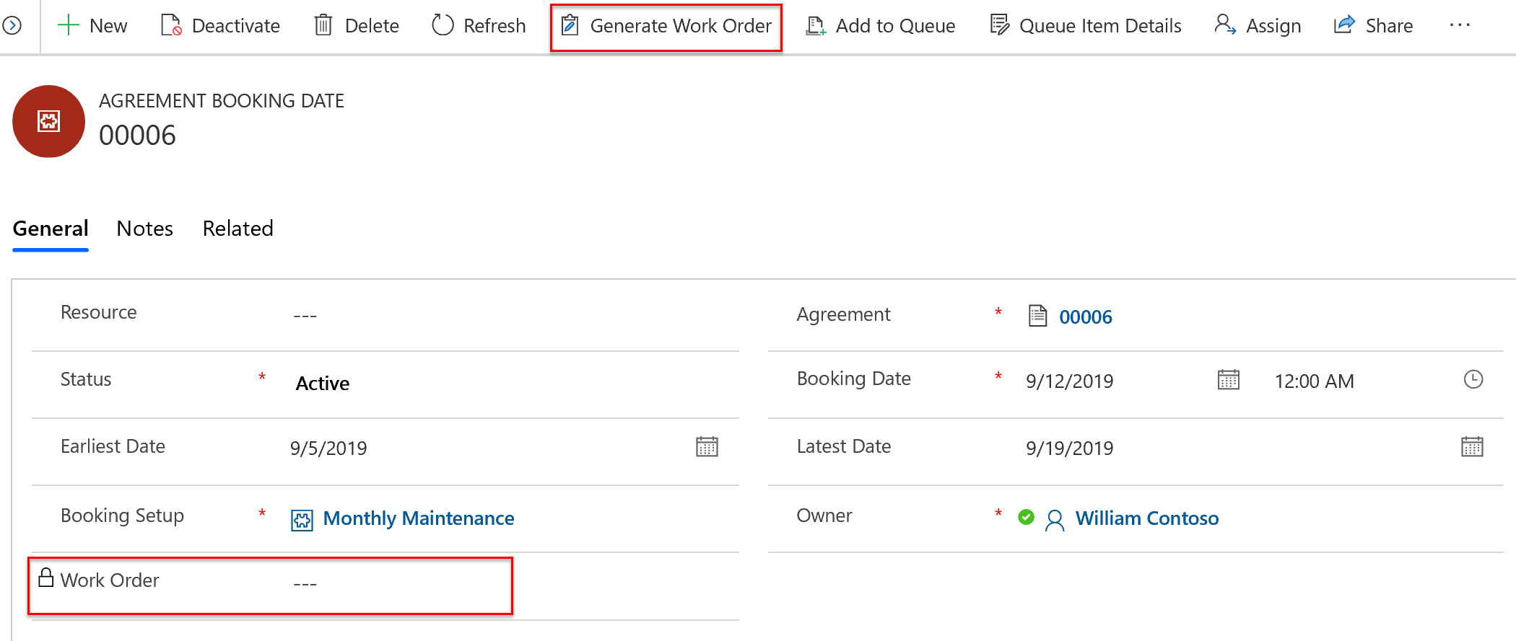1516x641 pixels.
Task: Click the Generate Work Order command label
Action: 681,26
